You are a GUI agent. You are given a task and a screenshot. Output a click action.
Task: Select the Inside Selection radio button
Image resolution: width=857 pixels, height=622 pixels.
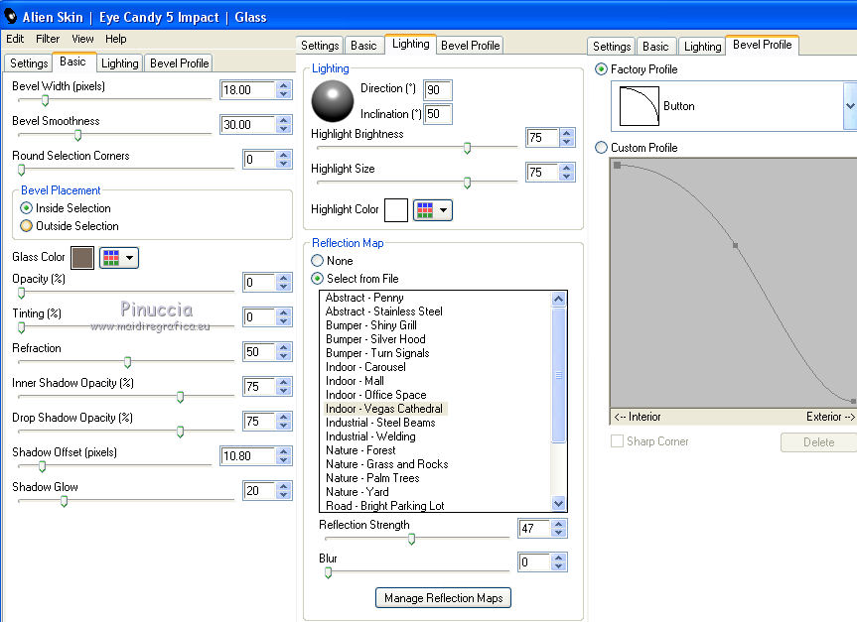coord(26,208)
